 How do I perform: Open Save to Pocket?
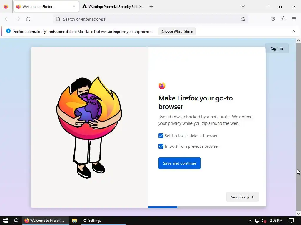273,19
